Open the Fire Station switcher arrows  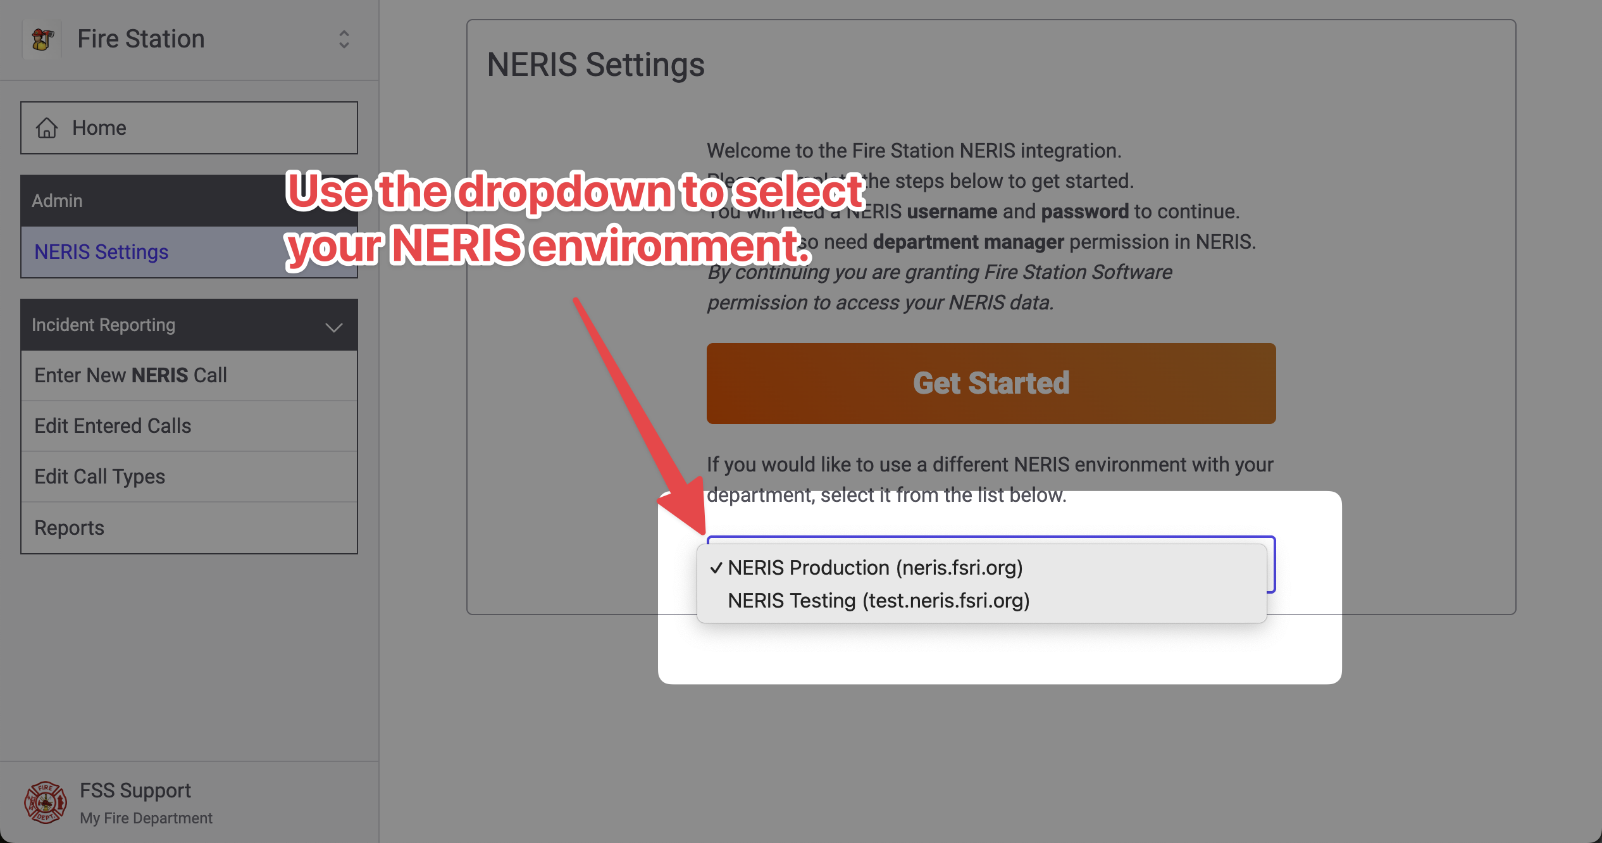(344, 39)
